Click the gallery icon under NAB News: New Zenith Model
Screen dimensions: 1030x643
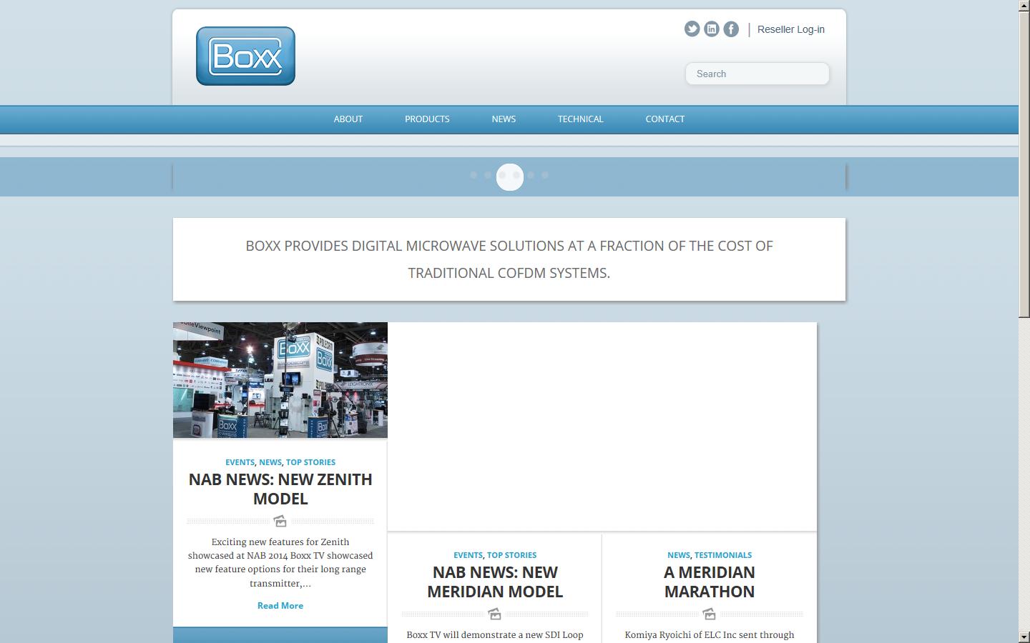coord(280,520)
